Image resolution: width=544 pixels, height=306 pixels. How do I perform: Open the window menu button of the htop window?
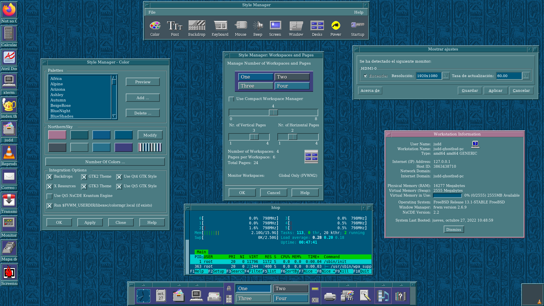[x=188, y=208]
